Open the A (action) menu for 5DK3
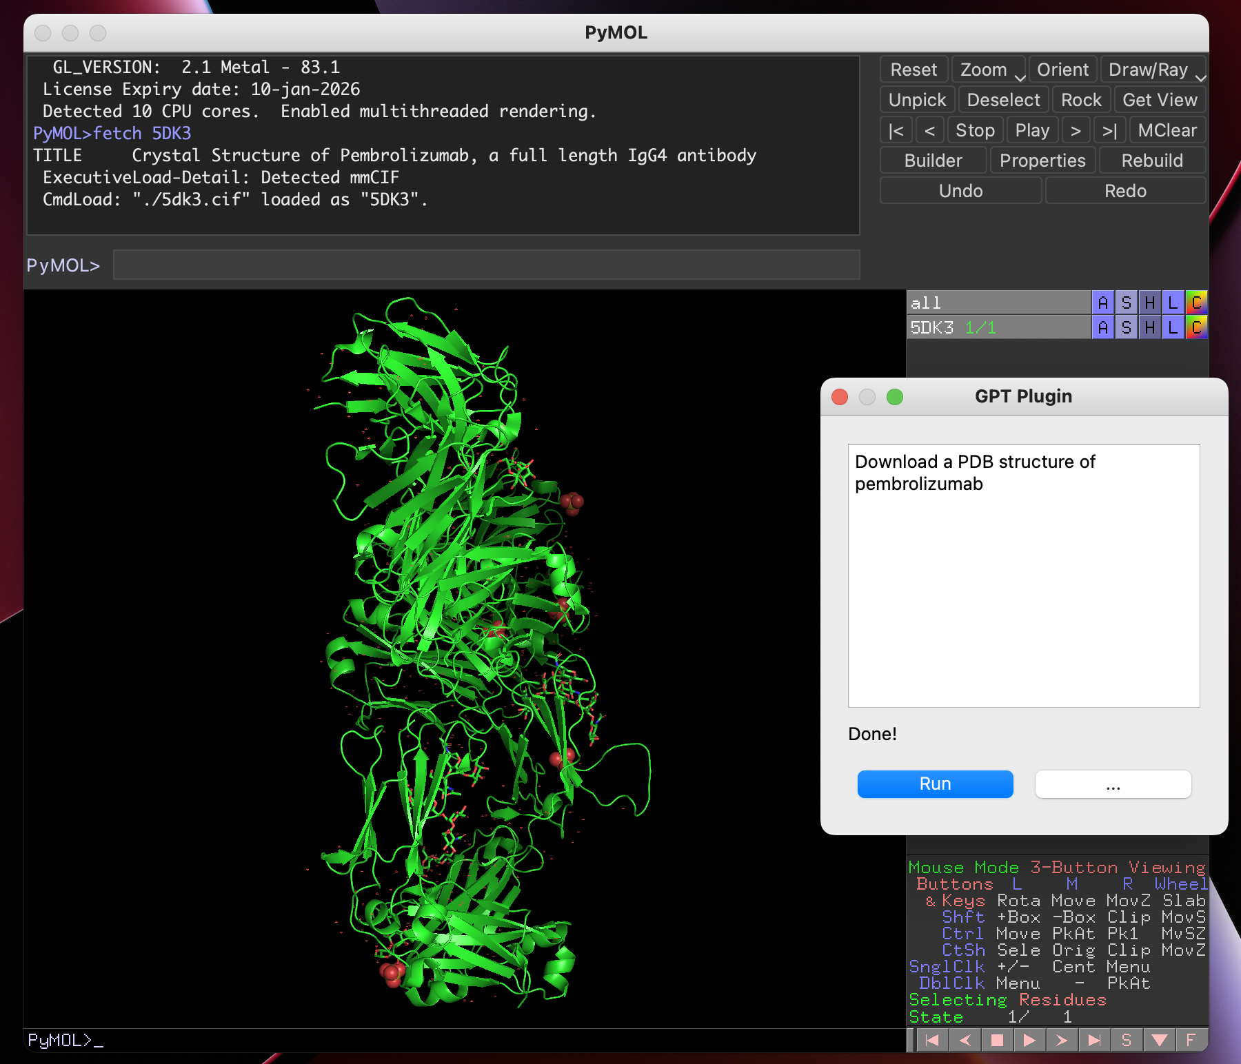 [x=1102, y=327]
